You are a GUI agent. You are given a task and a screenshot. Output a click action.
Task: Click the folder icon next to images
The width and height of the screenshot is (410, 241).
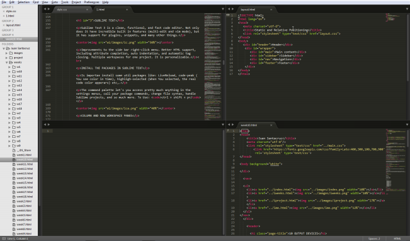click(11, 53)
